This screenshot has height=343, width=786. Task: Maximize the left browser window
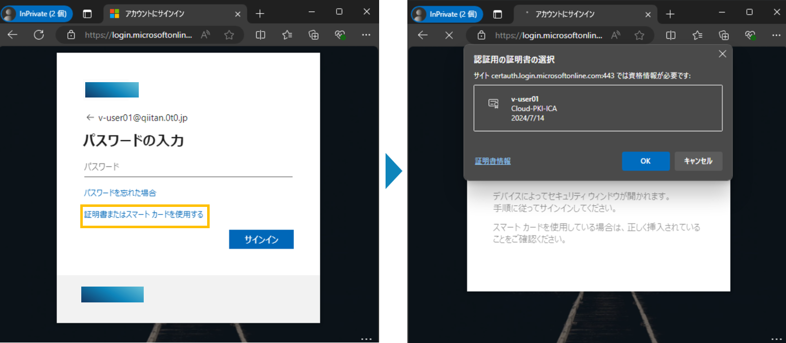[339, 11]
